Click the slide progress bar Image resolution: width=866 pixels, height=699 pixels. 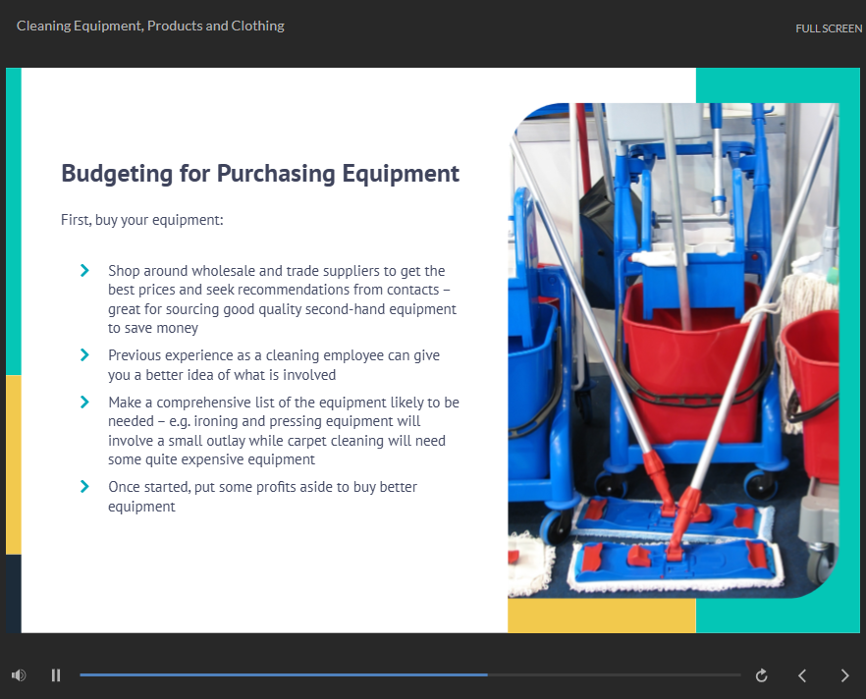tap(409, 675)
